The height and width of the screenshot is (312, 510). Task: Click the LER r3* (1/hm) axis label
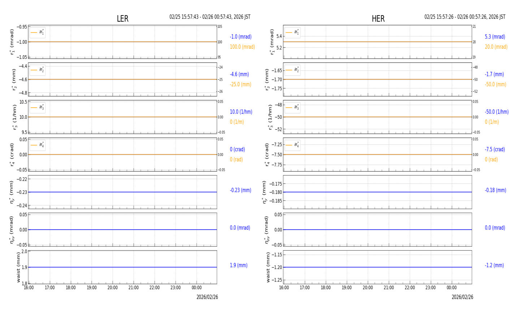14,117
